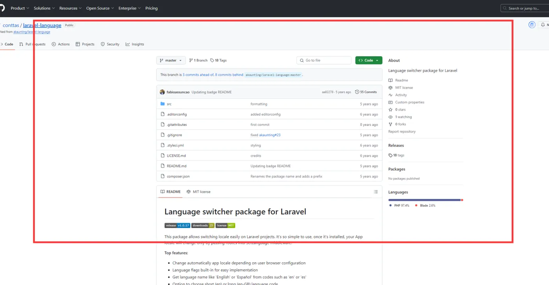Viewport: 549px width, 285px height.
Task: Click the file icon beside .gitignore
Action: click(x=163, y=135)
